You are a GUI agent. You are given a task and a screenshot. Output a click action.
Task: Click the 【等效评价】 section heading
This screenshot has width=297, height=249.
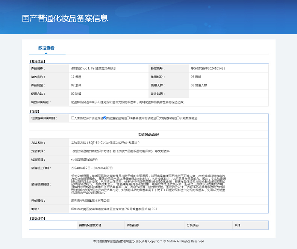(x=37, y=219)
